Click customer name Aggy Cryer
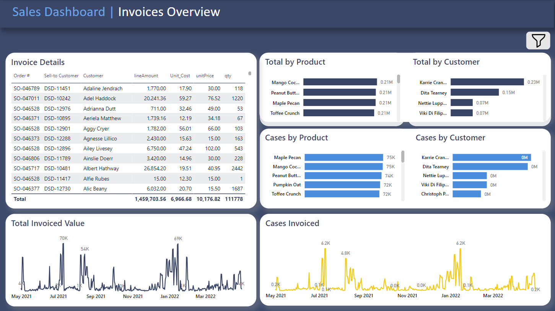Viewport: 555px width, 311px height. point(96,129)
